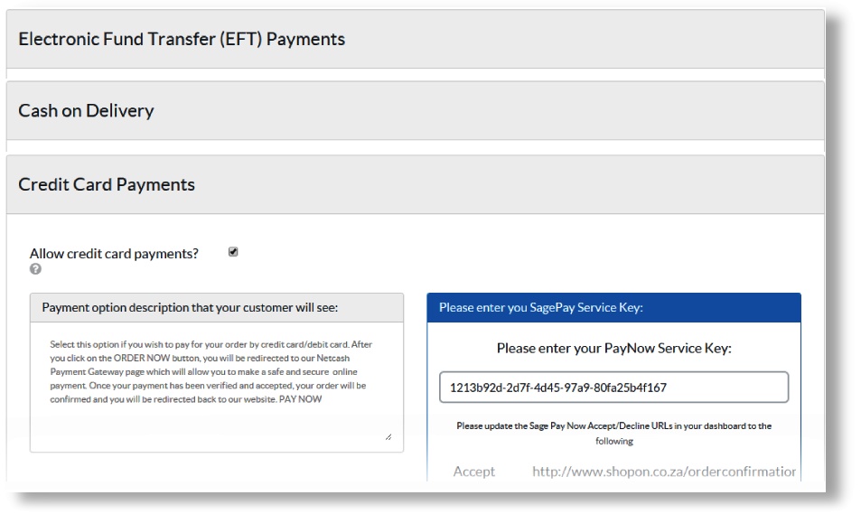861x514 pixels.
Task: Toggle the Allow credit card payments checkbox
Action: click(x=233, y=252)
